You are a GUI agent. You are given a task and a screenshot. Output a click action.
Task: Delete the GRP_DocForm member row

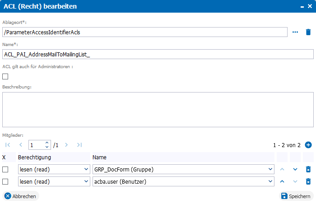(x=308, y=169)
